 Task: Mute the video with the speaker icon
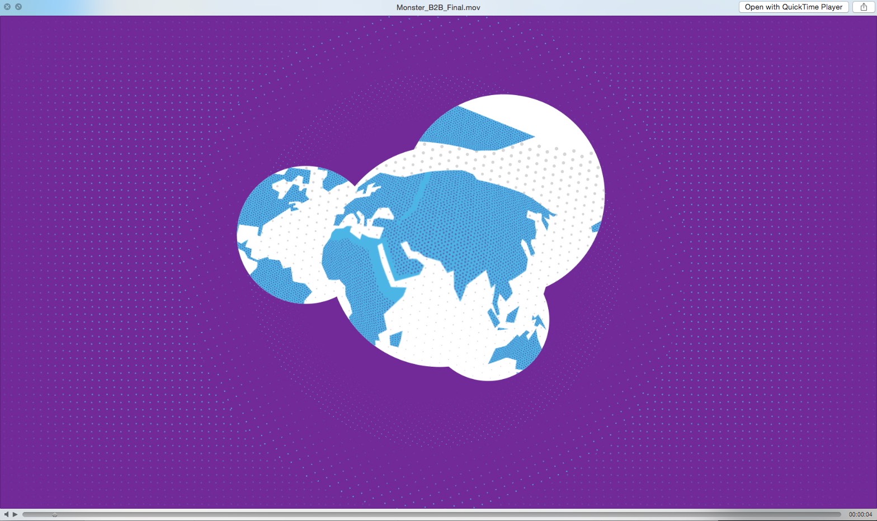tap(6, 514)
